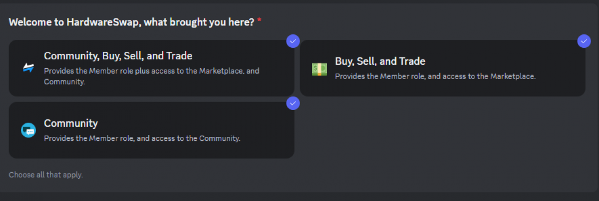Uncheck the Buy, Sell, and Trade checkmark badge
Image resolution: width=599 pixels, height=201 pixels.
tap(584, 41)
